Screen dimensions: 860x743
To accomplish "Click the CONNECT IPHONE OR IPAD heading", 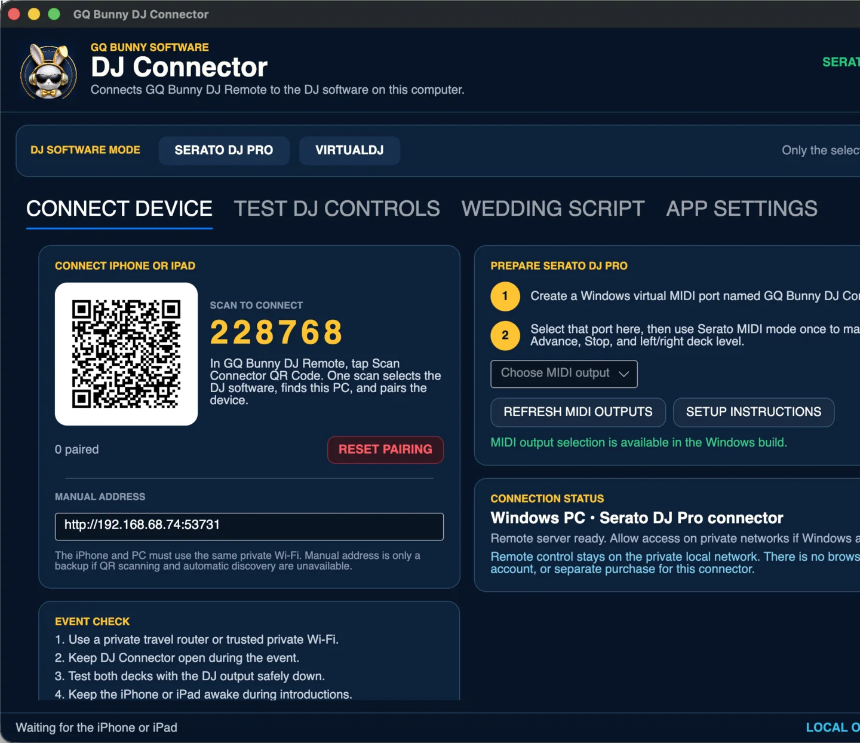I will (x=125, y=266).
